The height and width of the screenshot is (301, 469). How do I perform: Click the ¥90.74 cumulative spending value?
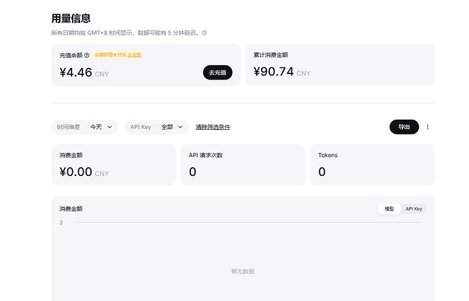coord(274,72)
